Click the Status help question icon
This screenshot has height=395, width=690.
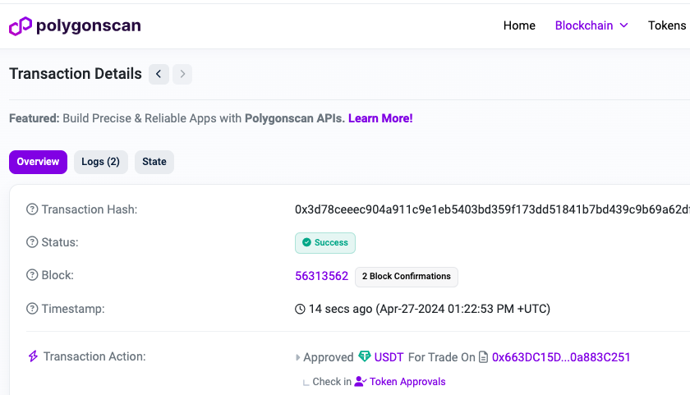click(32, 242)
